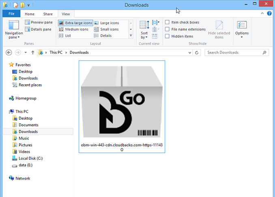Viewport: 275px width, 197px height.
Task: Toggle the Details pane
Action: point(38,30)
